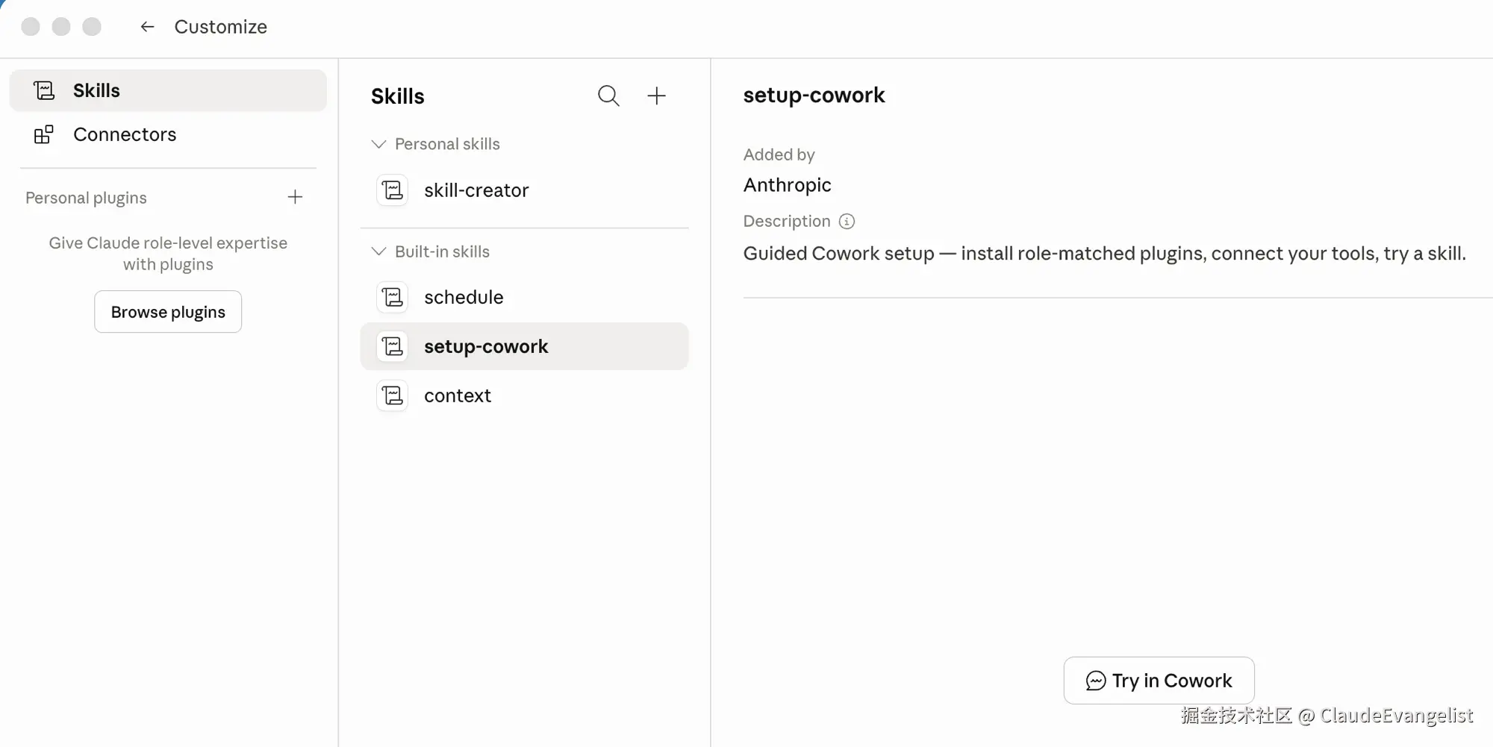Click the Connectors blocks icon in sidebar
The image size is (1493, 747).
pos(44,134)
